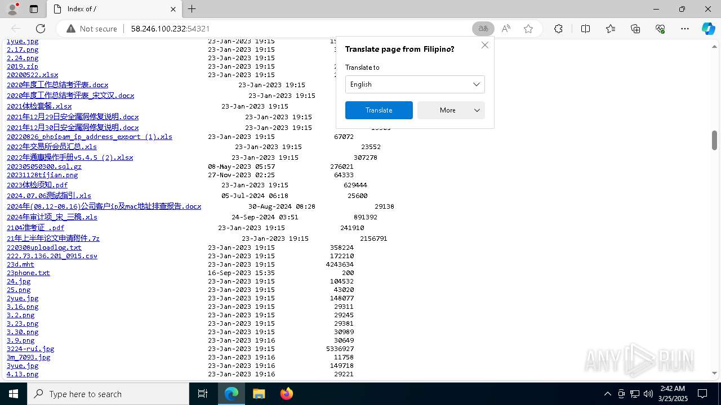The image size is (721, 405).
Task: Activate the Read aloud icon
Action: point(506,29)
